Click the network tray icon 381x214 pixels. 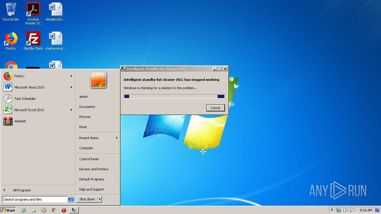pos(338,210)
